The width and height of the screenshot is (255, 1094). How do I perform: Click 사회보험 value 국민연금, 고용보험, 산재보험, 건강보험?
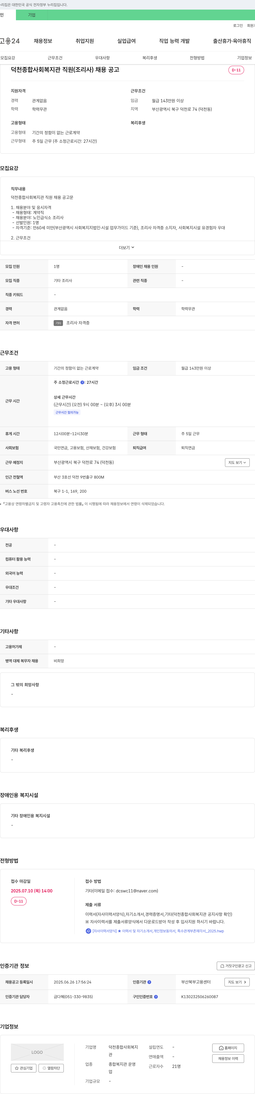pyautogui.click(x=85, y=448)
